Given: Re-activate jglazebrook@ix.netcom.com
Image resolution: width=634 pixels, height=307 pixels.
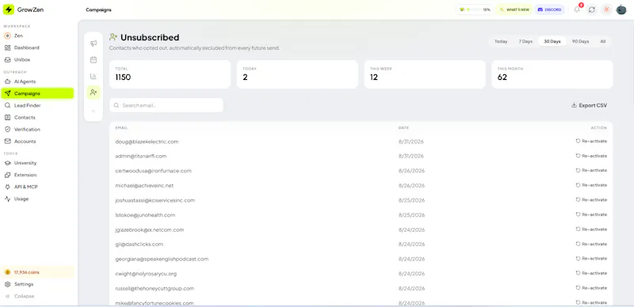Looking at the screenshot, I should [x=591, y=229].
